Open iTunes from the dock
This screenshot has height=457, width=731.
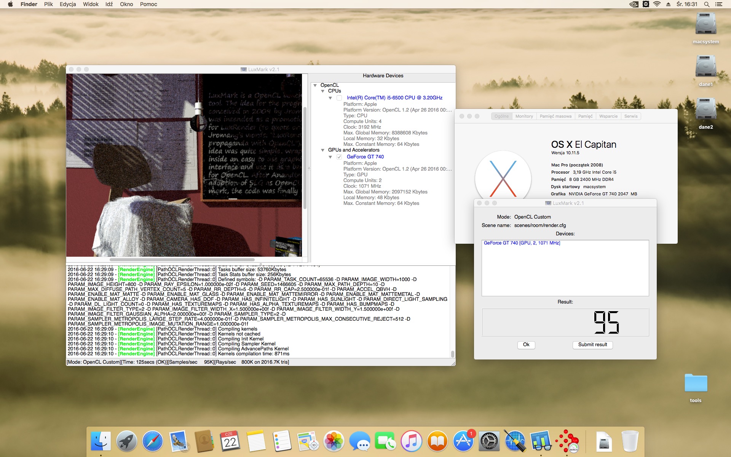(412, 441)
